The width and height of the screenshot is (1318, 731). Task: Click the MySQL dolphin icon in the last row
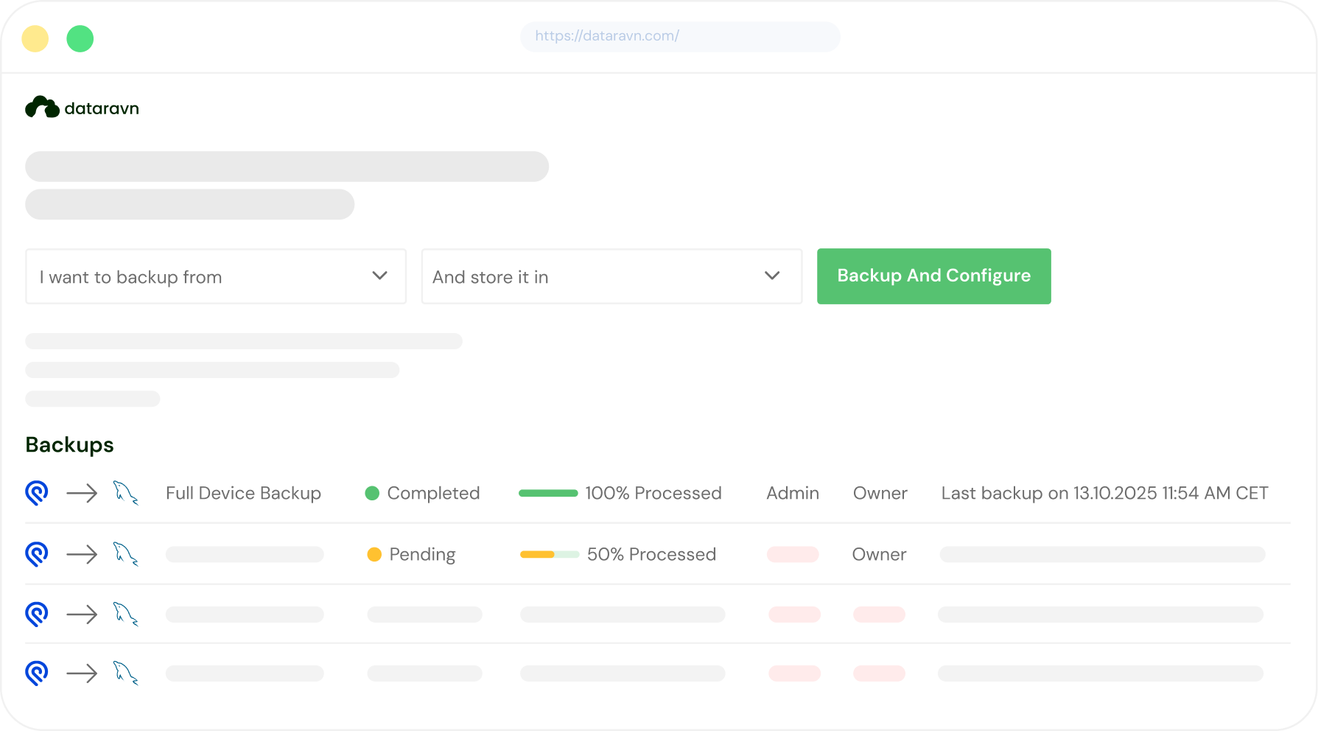point(125,674)
